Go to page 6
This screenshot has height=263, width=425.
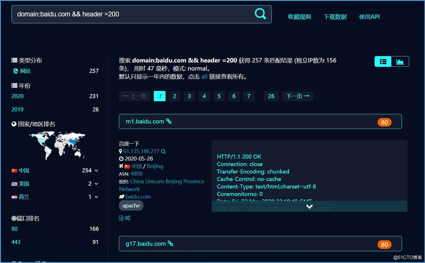pos(234,96)
